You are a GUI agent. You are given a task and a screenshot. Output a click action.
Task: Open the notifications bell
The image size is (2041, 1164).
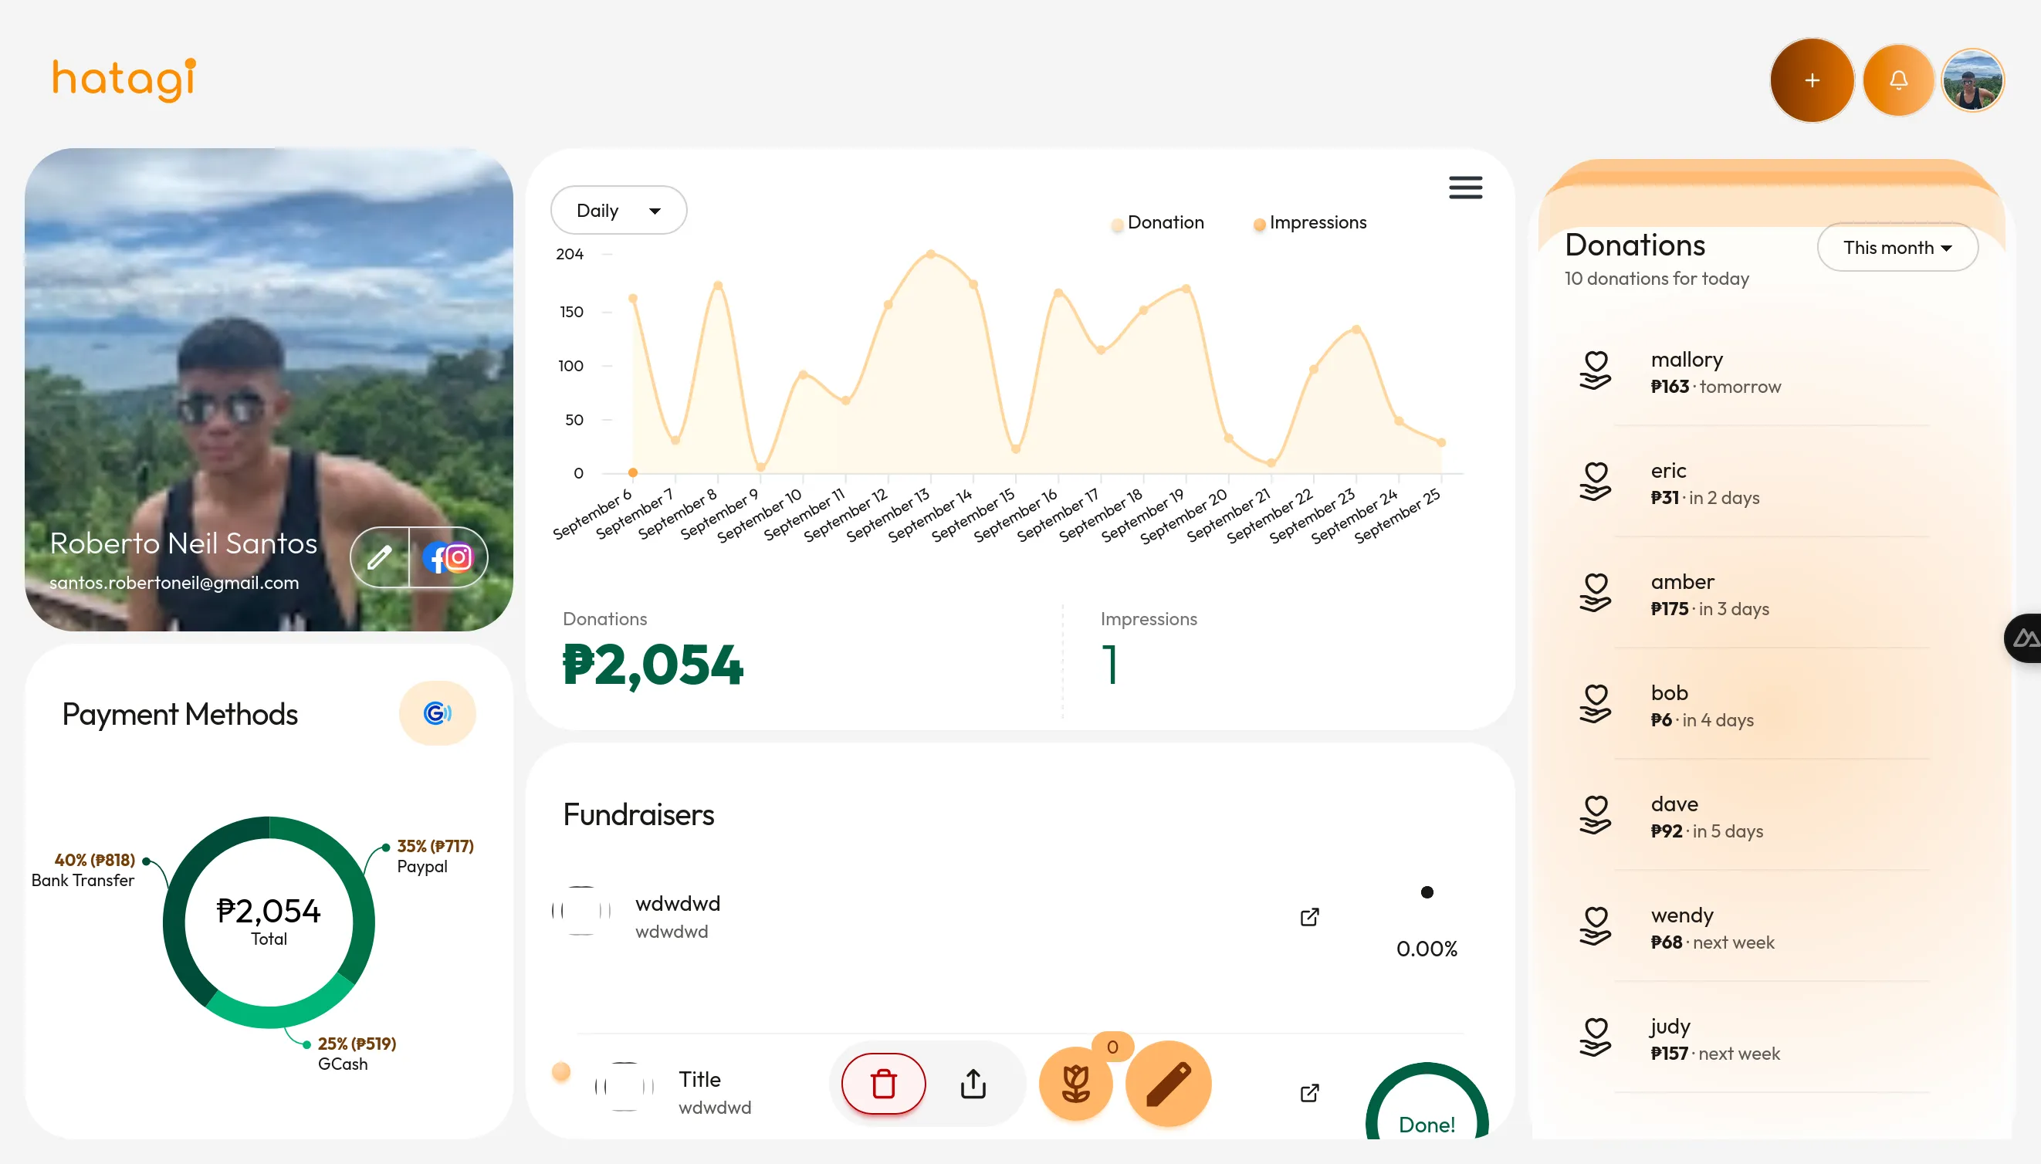[1898, 80]
